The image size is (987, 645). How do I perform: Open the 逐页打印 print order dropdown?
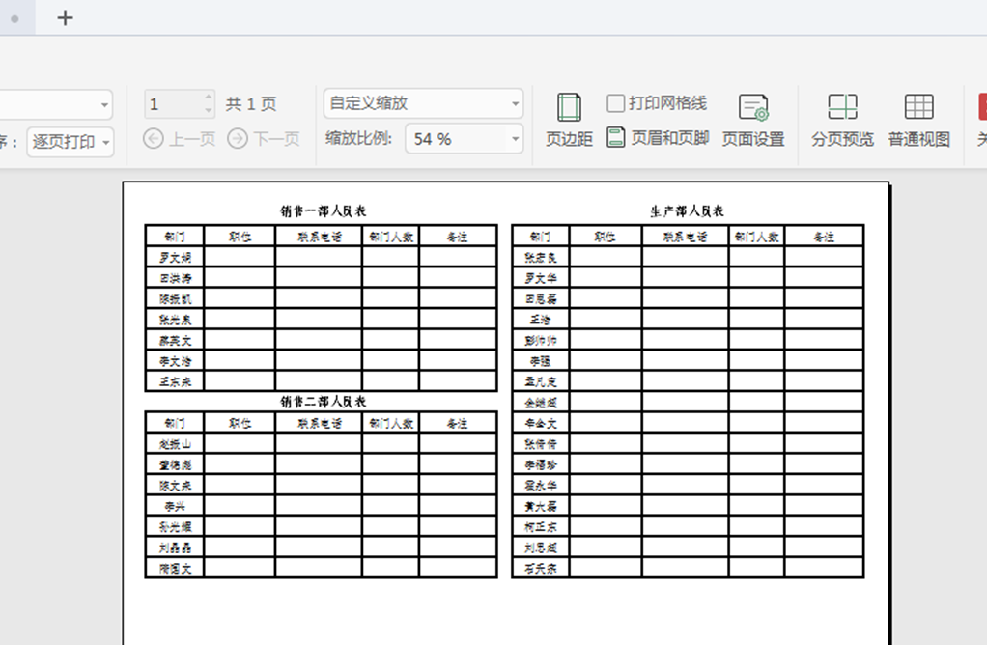(70, 142)
